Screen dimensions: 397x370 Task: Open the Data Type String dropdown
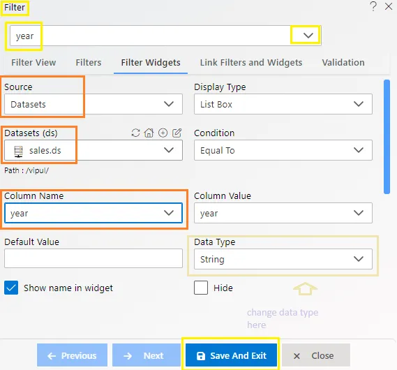tap(283, 259)
